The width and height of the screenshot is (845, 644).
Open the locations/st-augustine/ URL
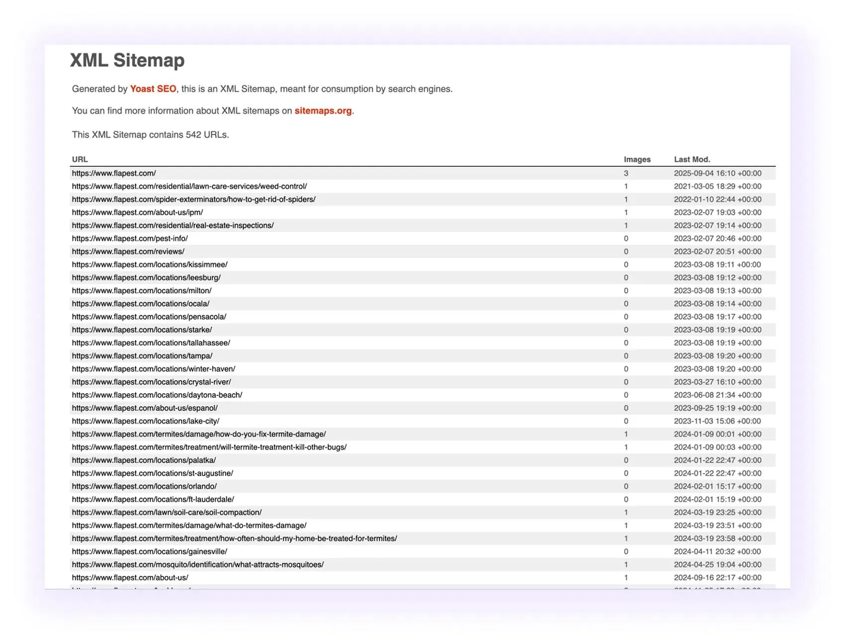(x=153, y=473)
